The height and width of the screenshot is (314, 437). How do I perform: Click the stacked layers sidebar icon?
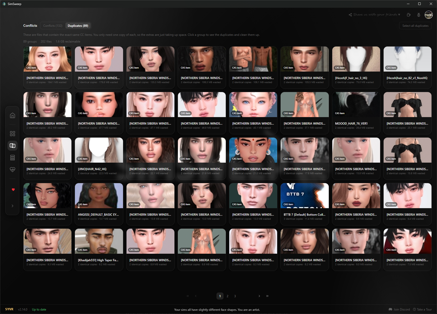[13, 158]
